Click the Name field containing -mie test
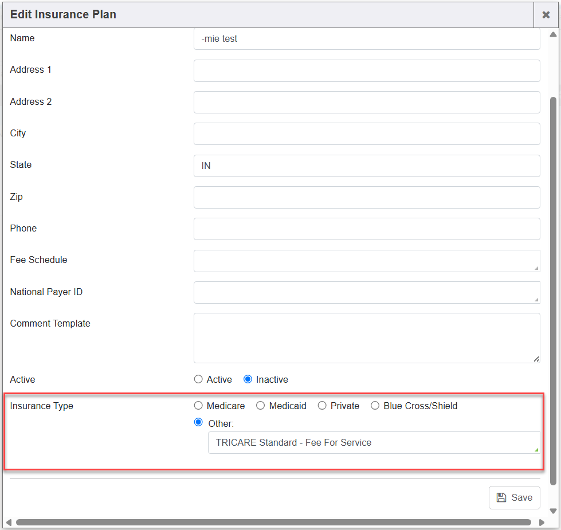 pos(367,39)
